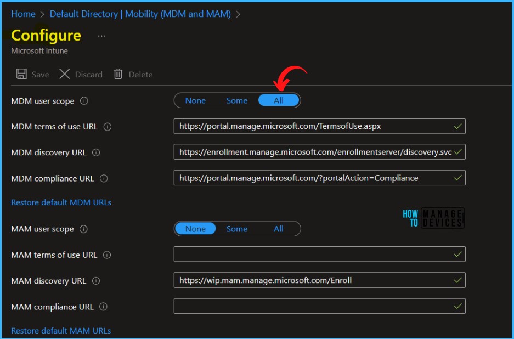Click Restore default MDM URLs link

pyautogui.click(x=61, y=202)
